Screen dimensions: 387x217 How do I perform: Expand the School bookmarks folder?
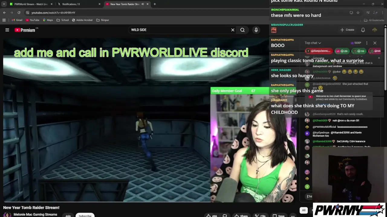click(63, 20)
